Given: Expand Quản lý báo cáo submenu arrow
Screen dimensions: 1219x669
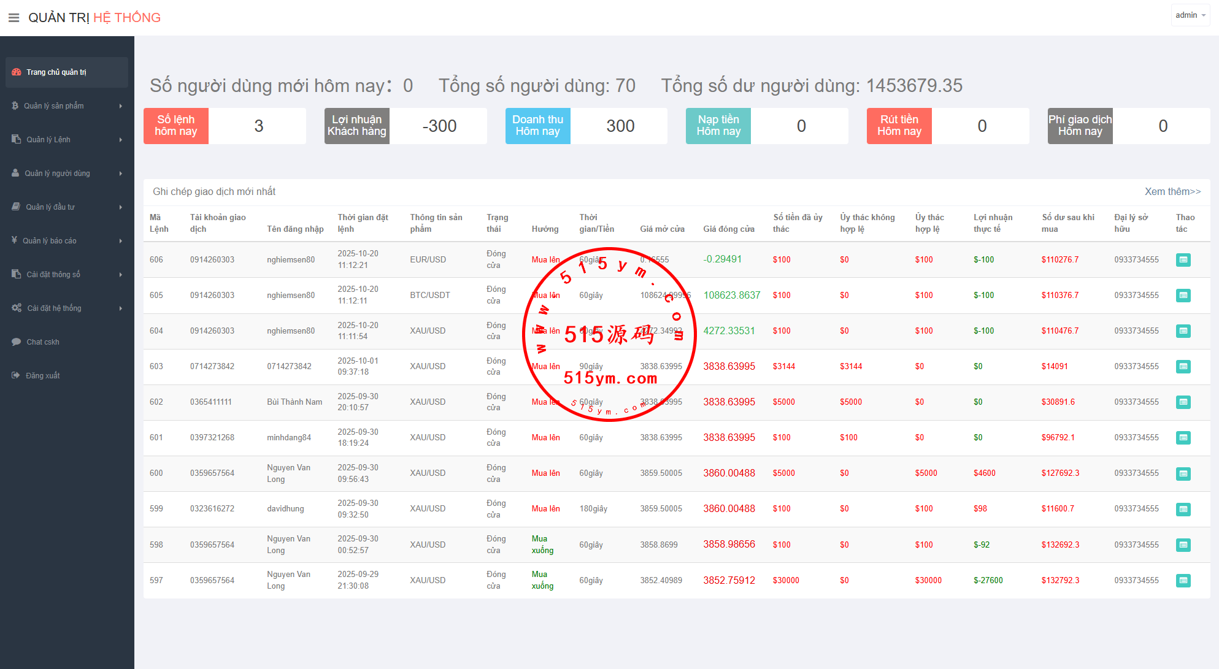Looking at the screenshot, I should (x=121, y=241).
